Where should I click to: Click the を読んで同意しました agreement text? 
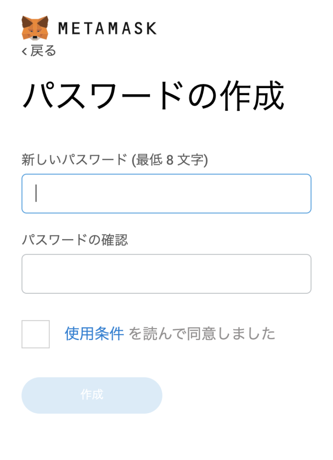(x=202, y=334)
